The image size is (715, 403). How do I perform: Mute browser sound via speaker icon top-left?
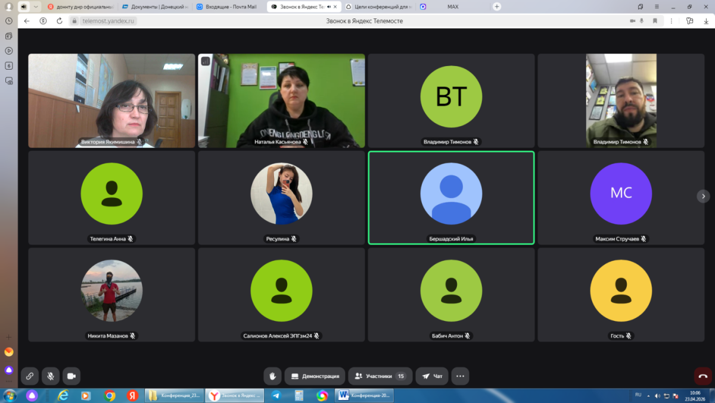pyautogui.click(x=24, y=7)
